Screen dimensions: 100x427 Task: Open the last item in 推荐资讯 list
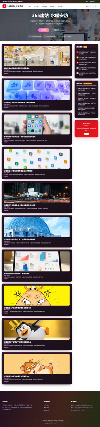point(87,114)
